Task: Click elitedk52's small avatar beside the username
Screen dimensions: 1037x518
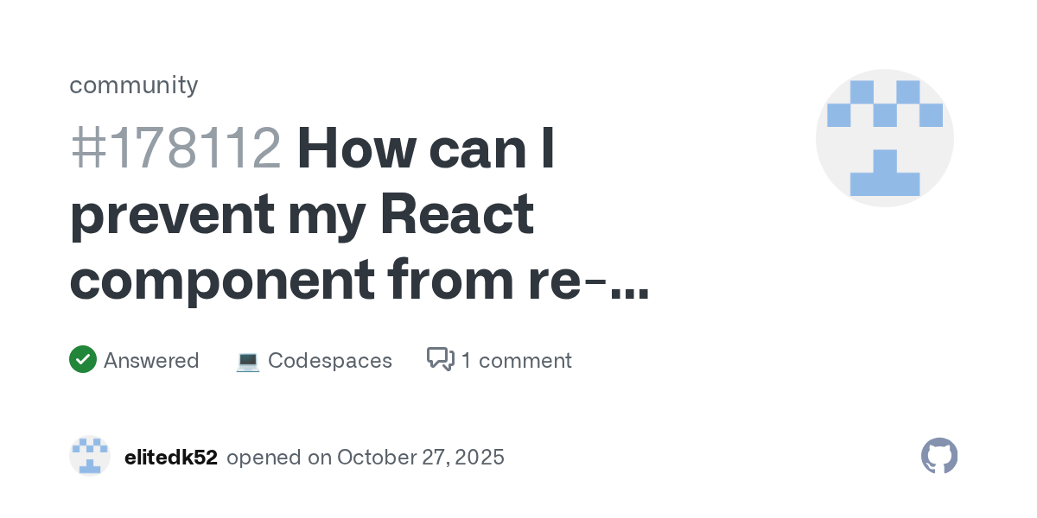Action: pos(90,456)
